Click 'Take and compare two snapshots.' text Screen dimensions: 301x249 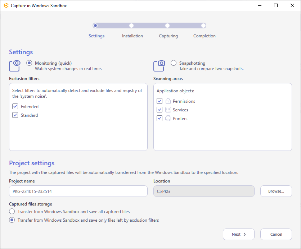[211, 69]
